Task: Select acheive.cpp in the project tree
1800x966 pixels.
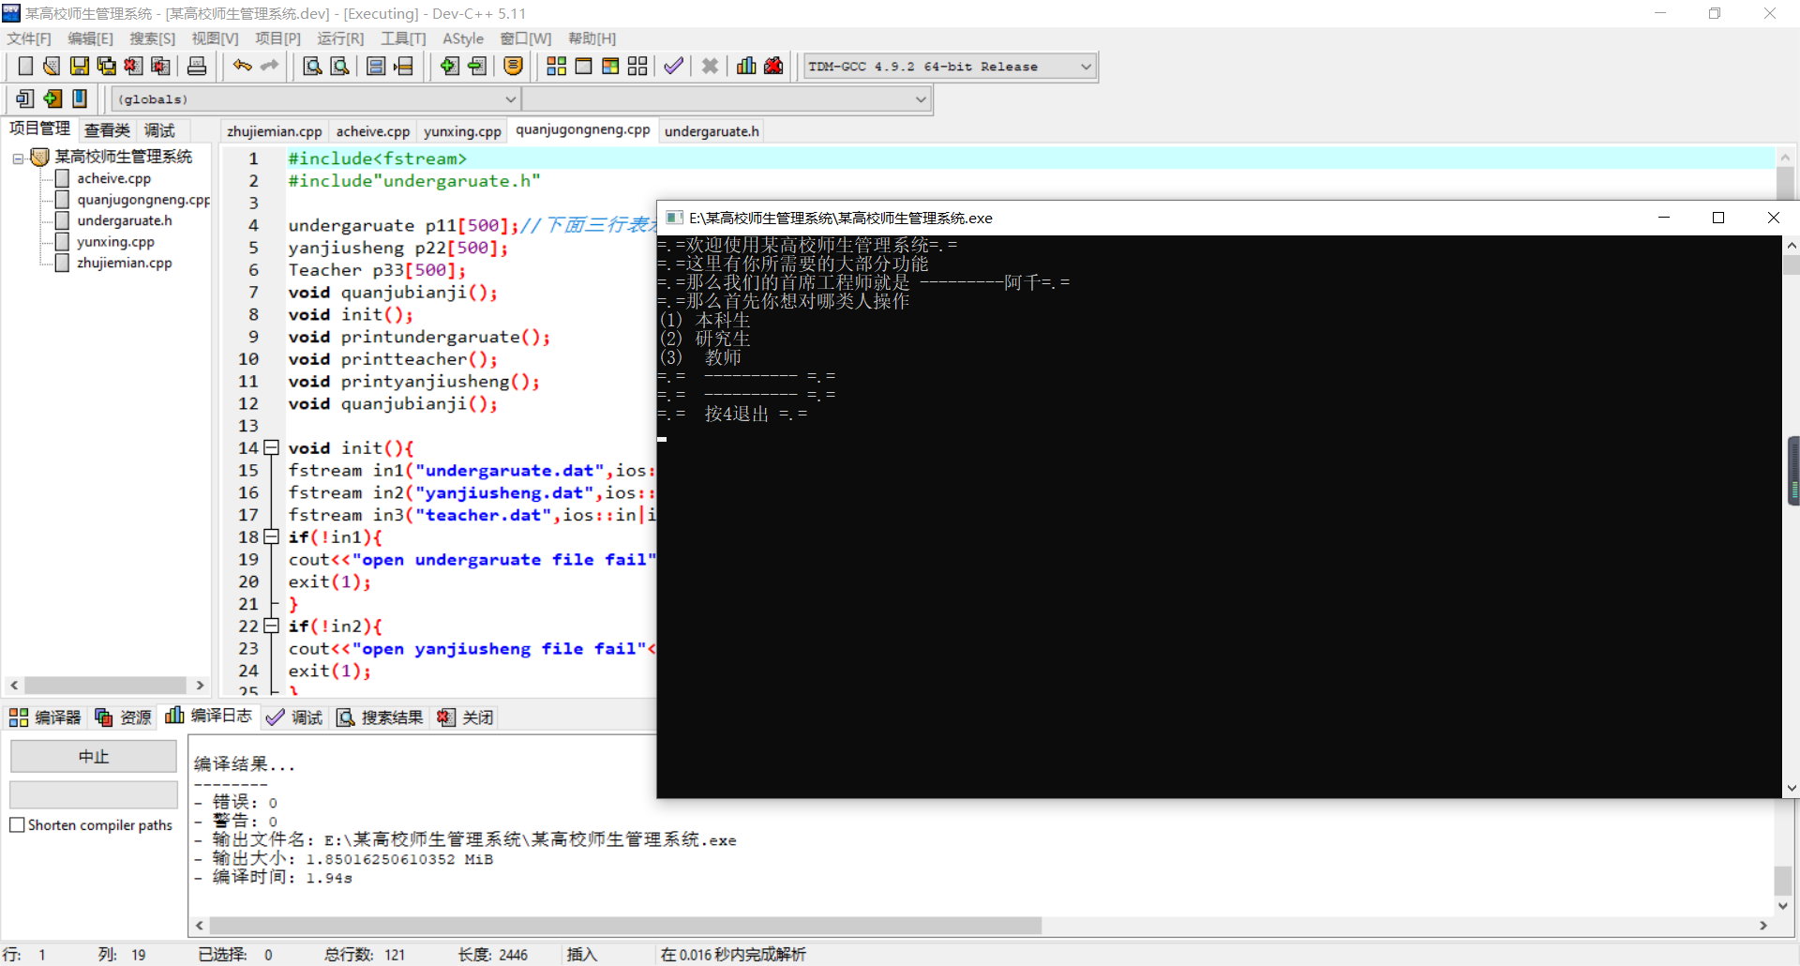Action: [x=113, y=178]
